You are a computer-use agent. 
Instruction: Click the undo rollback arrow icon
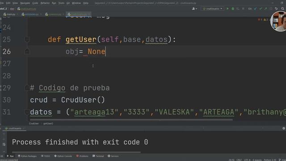coord(276,8)
